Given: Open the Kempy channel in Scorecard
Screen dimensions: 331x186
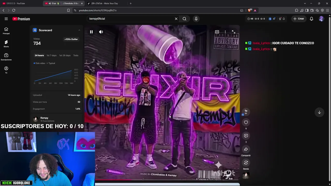Looking at the screenshot, I should point(44,118).
